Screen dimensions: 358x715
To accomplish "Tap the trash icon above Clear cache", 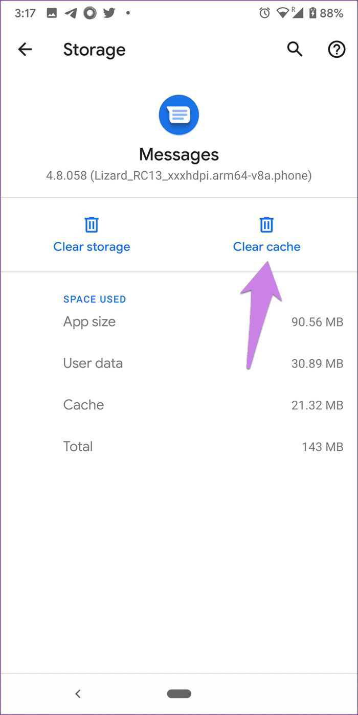I will pos(266,224).
